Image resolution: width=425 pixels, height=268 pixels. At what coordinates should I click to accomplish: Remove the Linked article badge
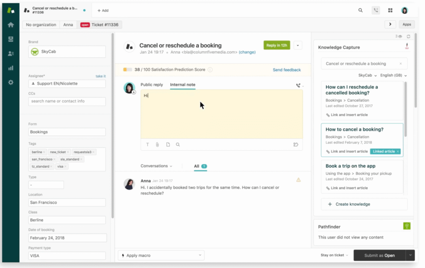[x=398, y=152]
